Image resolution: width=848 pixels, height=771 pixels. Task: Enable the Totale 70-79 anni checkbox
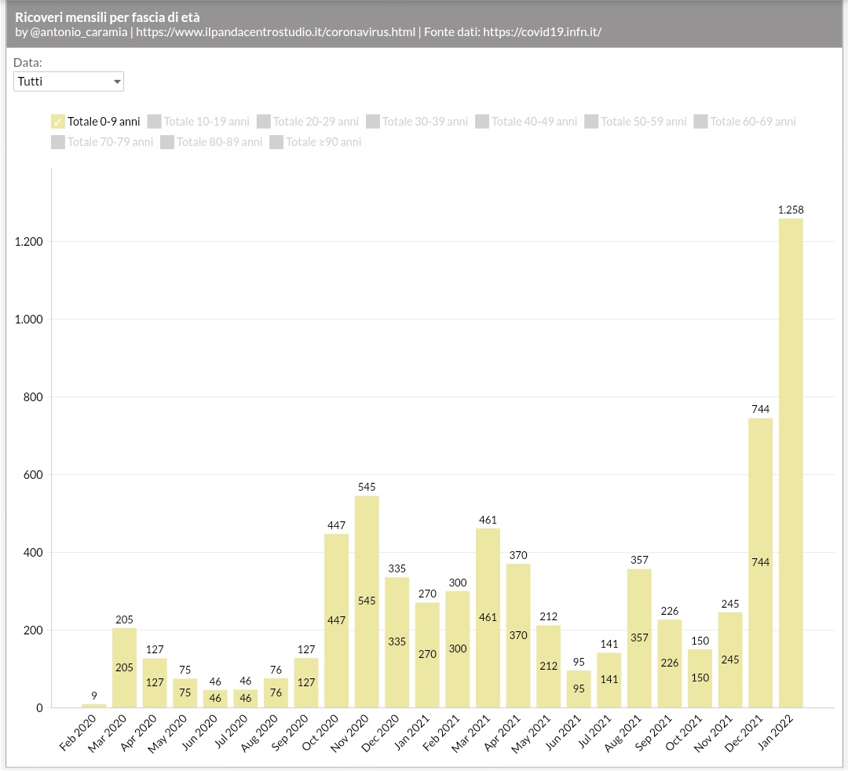58,142
